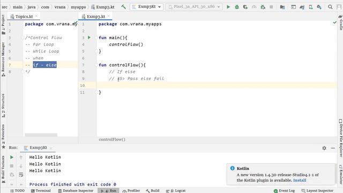Toggle the Run tool window button

coord(108,191)
